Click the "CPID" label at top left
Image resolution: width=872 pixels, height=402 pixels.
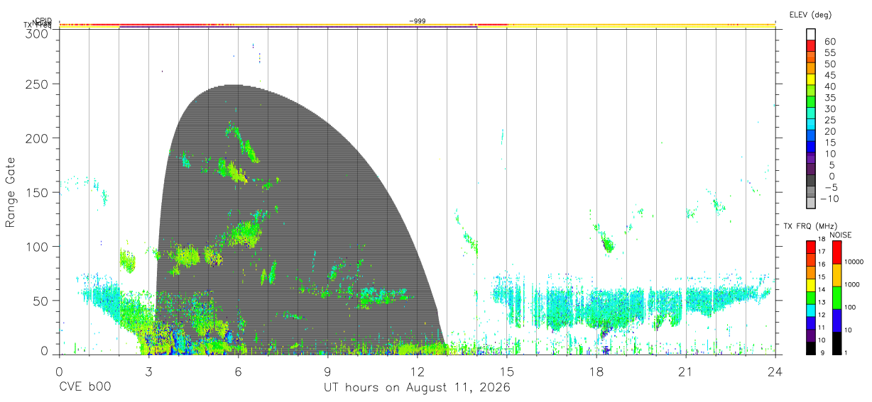point(43,21)
